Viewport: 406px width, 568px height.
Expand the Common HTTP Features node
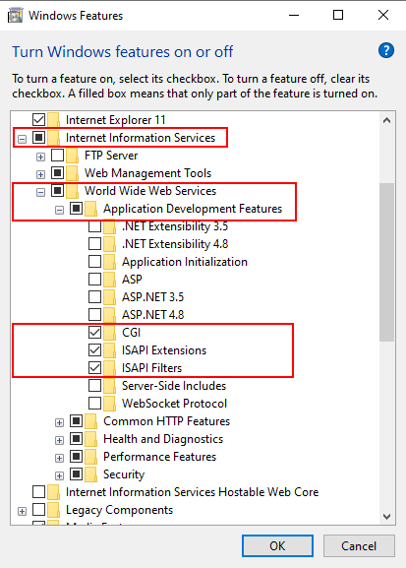point(59,422)
